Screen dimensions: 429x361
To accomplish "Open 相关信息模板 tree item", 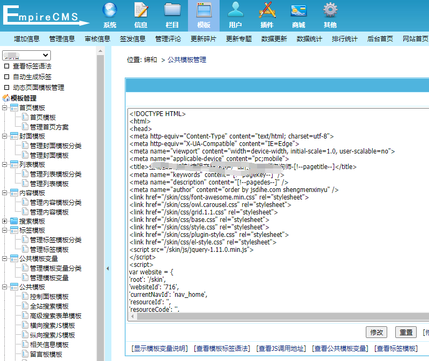I will pos(49,344).
